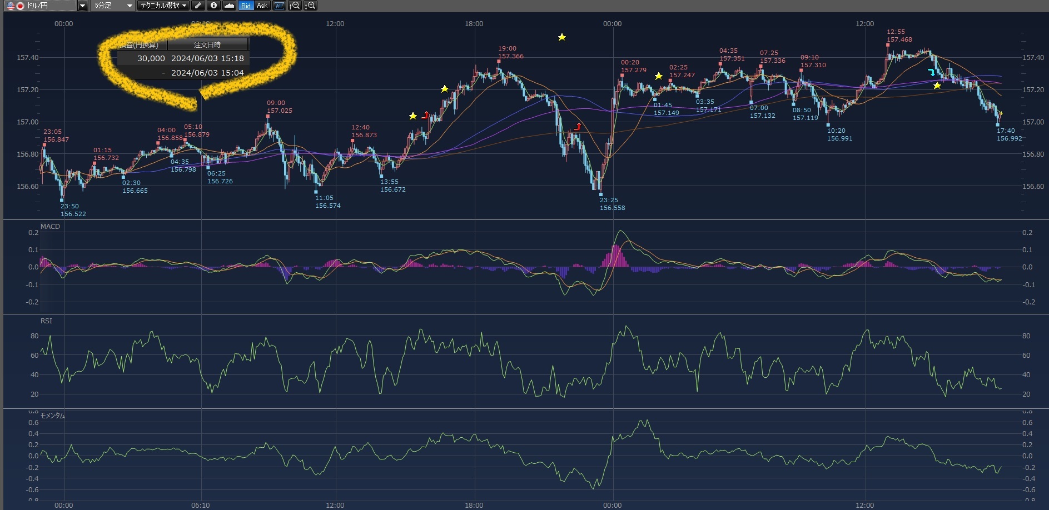Click the 23:25 low label 156.558
This screenshot has width=1049, height=510.
(x=612, y=208)
